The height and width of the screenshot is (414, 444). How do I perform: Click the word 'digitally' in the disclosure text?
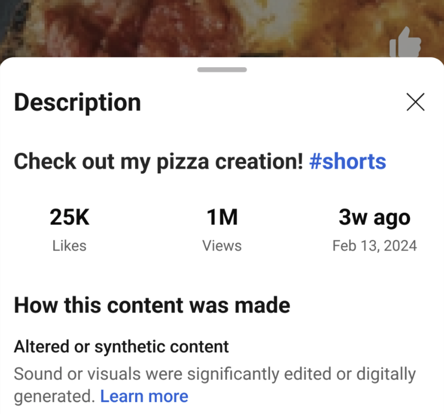[386, 374]
